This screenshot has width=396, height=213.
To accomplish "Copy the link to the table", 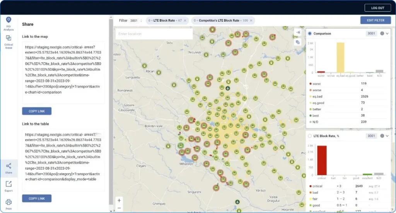I will pyautogui.click(x=37, y=198).
